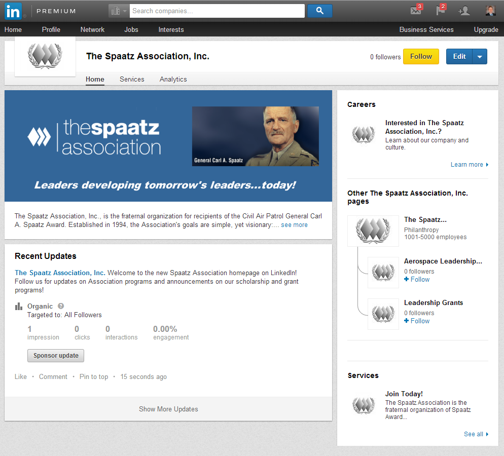
Task: Like the recent update
Action: coord(21,376)
